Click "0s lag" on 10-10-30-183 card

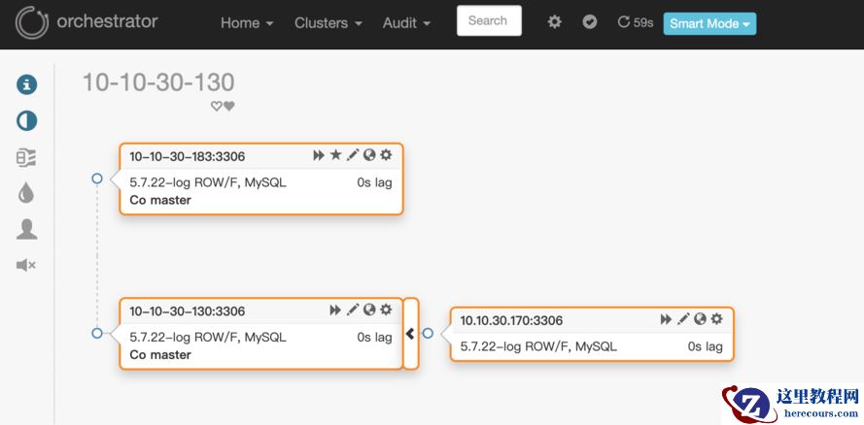pos(375,182)
